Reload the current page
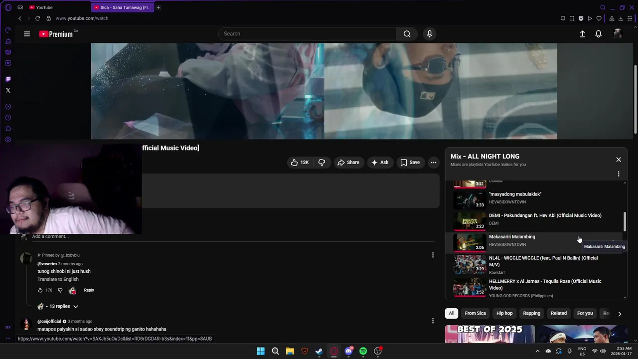638x359 pixels. 37,18
